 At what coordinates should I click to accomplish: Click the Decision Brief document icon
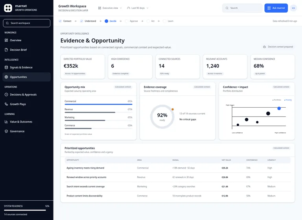pyautogui.click(x=6, y=50)
